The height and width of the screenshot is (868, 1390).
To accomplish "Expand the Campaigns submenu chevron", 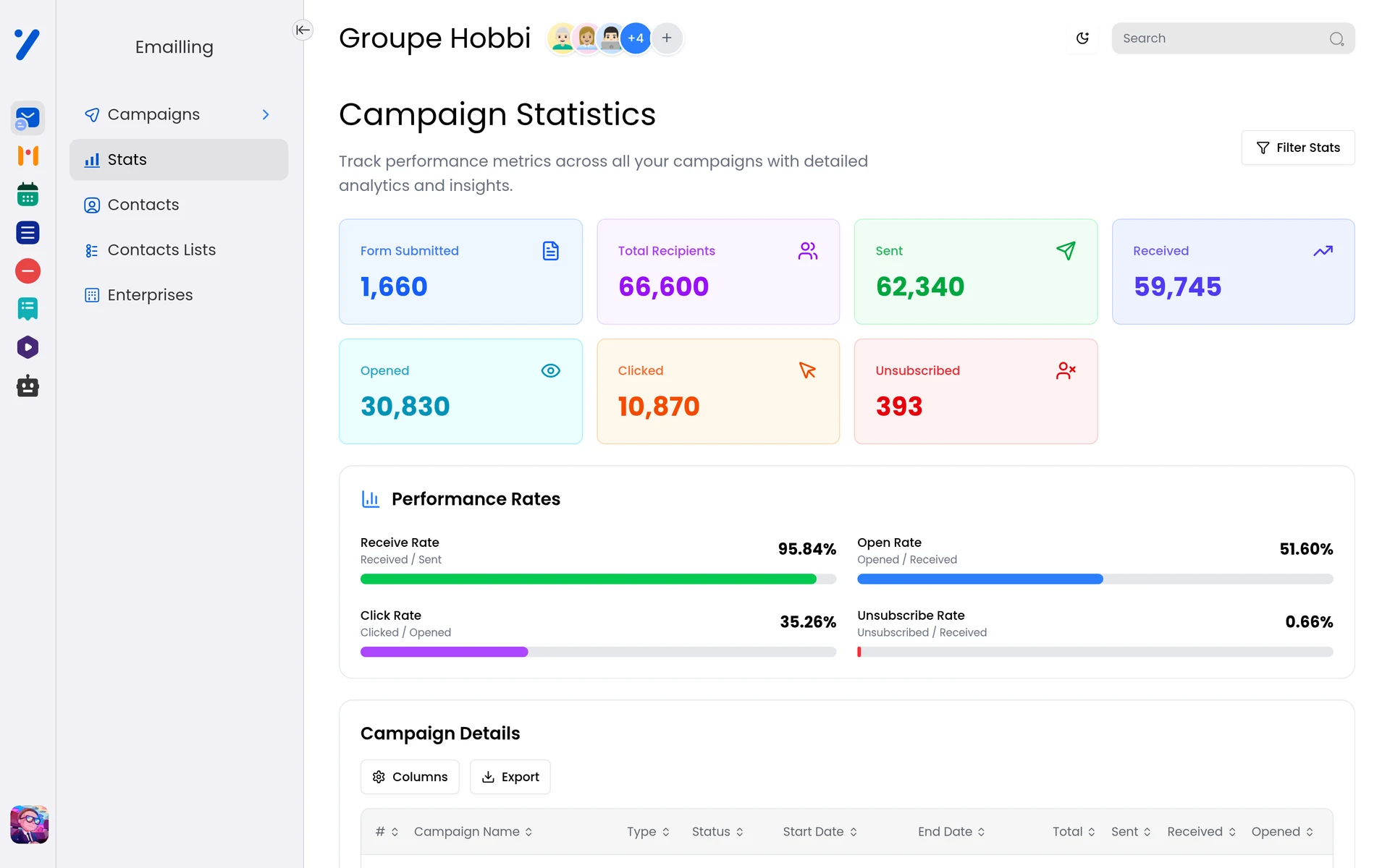I will 266,115.
